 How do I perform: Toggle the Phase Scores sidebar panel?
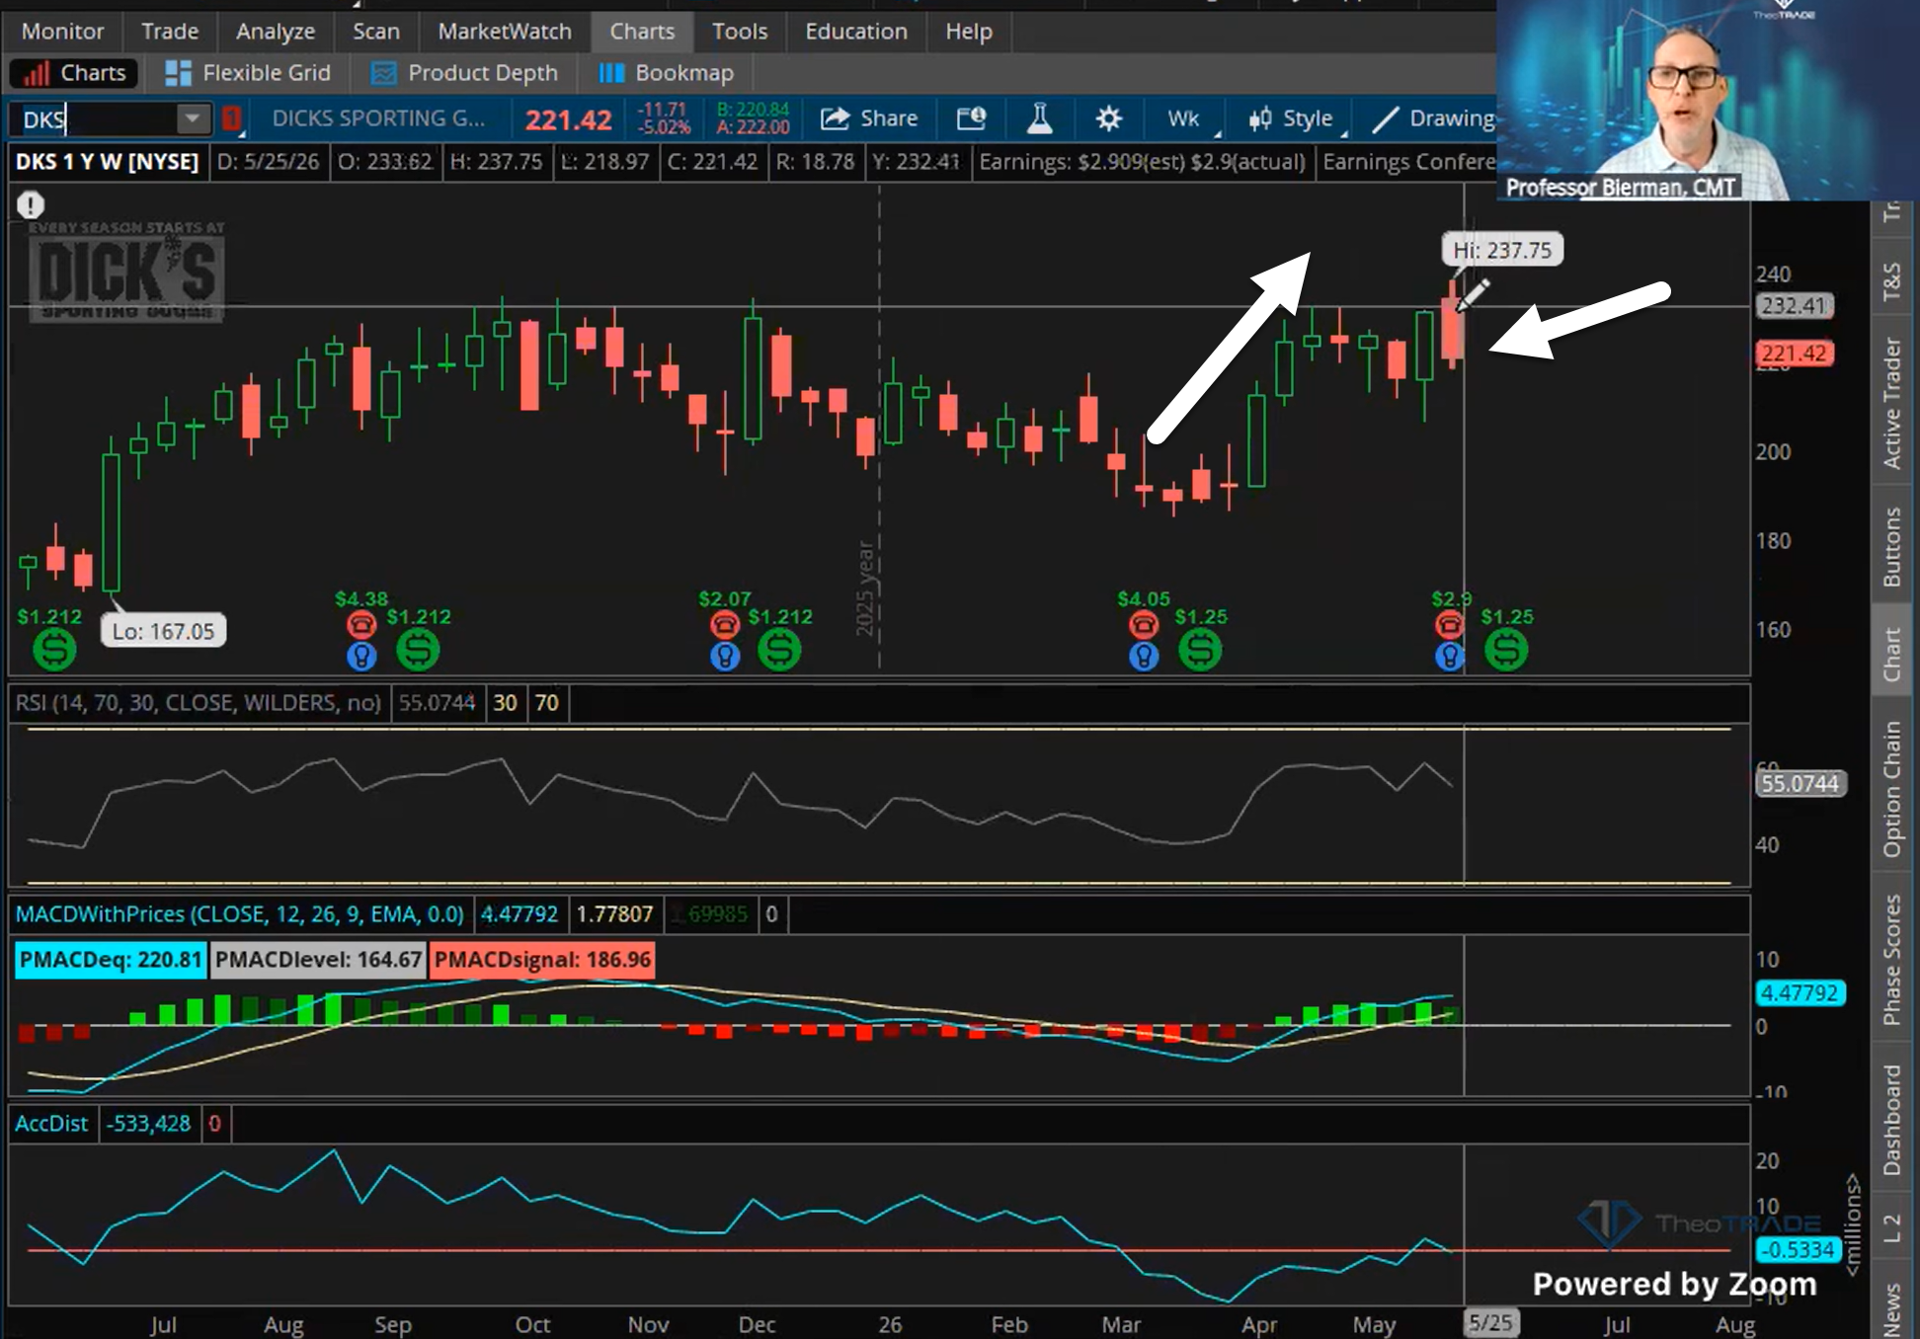click(1891, 960)
